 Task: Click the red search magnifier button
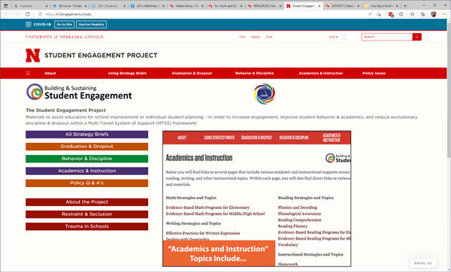click(x=416, y=37)
